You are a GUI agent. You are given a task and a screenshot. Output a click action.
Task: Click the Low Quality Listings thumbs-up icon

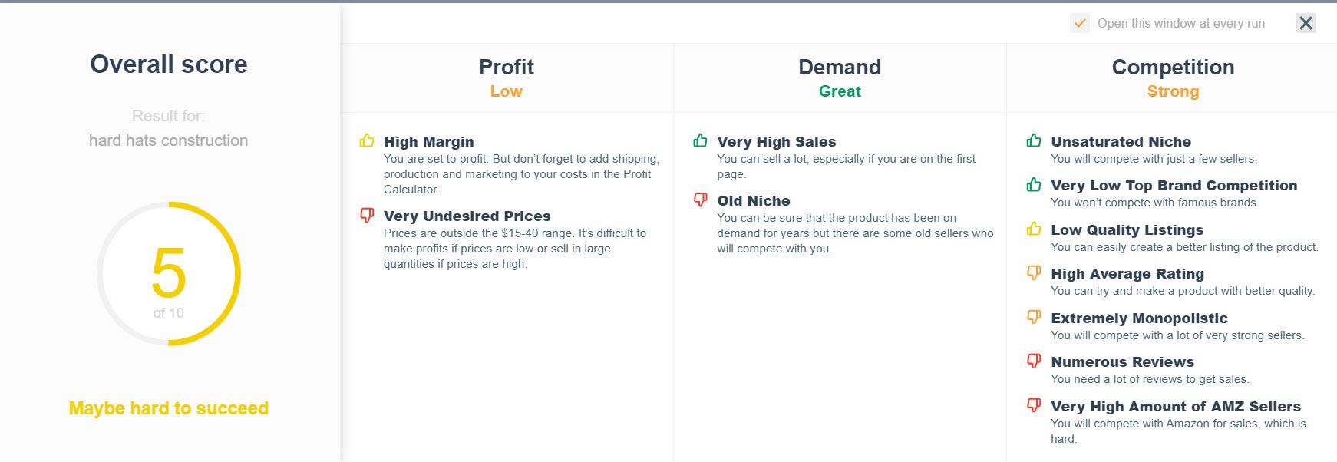coord(1034,229)
